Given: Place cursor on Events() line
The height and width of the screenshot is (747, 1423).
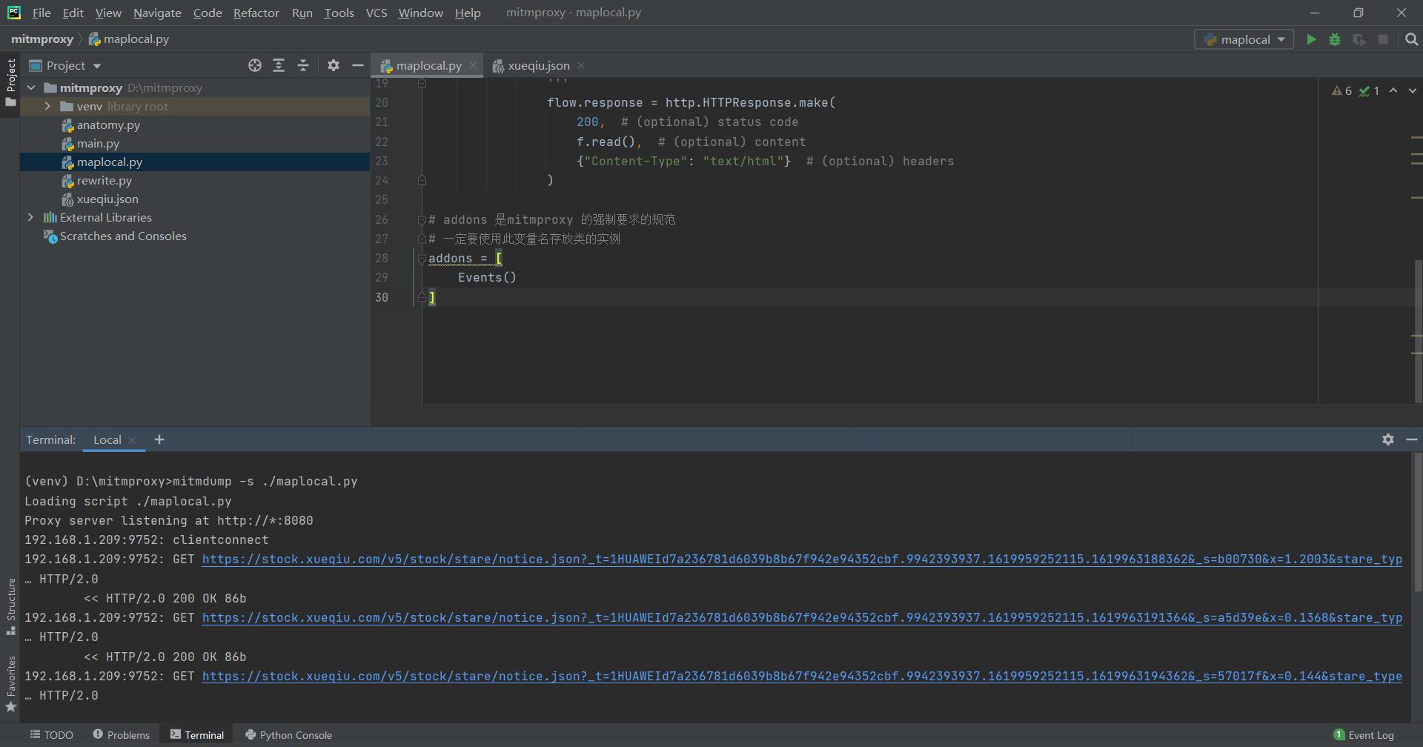Looking at the screenshot, I should click(487, 278).
